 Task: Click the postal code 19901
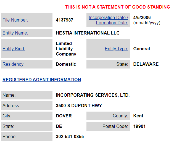[x=139, y=126]
